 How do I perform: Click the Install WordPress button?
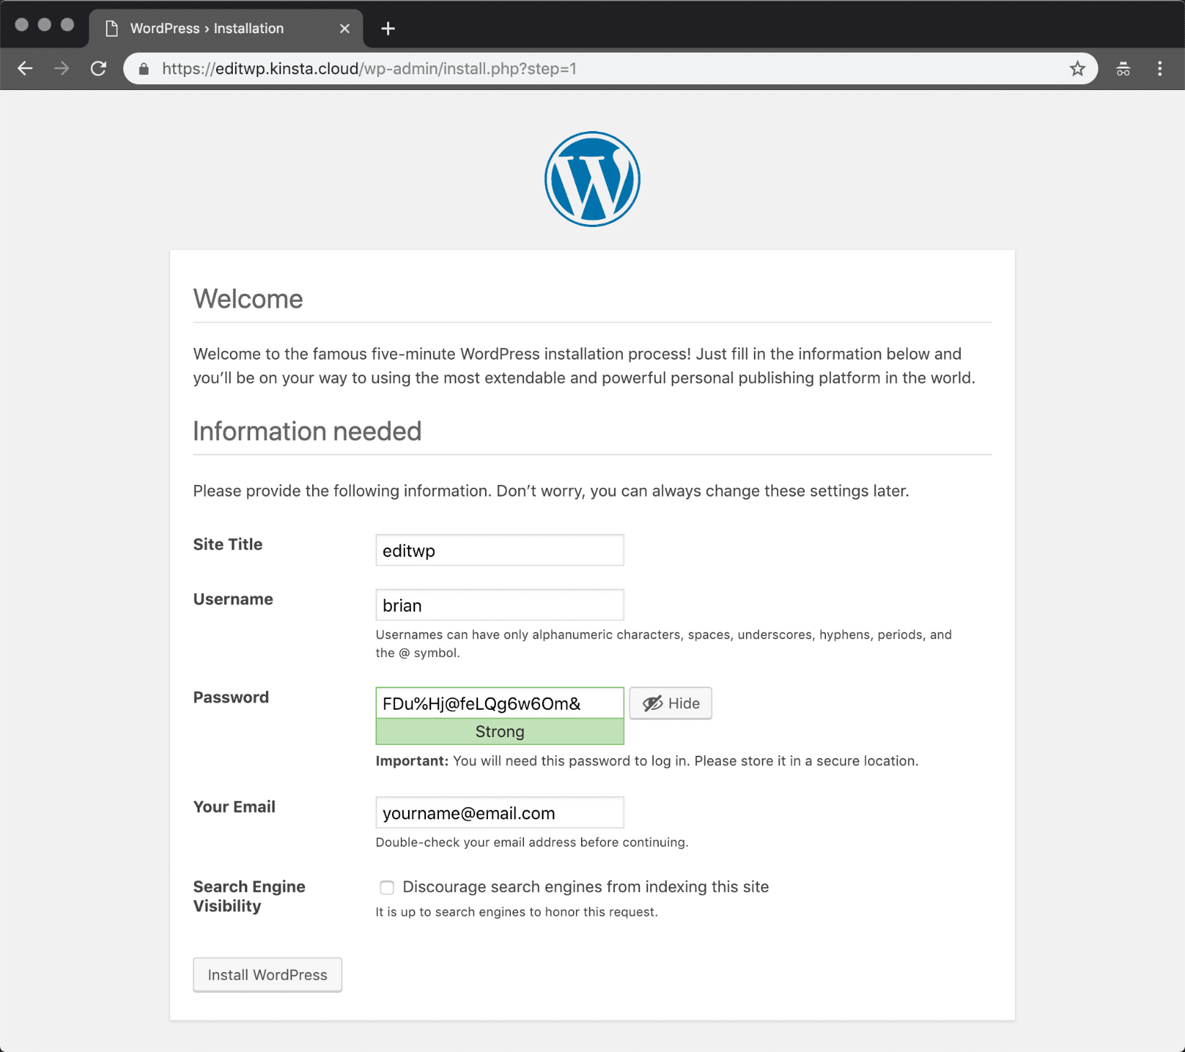(267, 974)
